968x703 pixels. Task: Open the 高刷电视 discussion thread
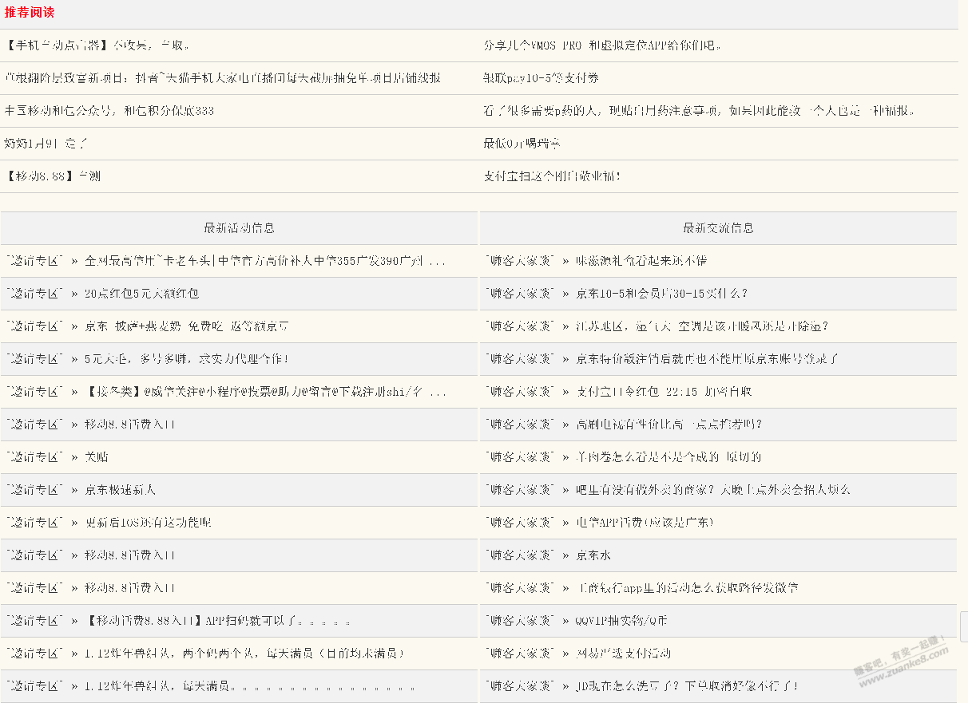point(669,425)
